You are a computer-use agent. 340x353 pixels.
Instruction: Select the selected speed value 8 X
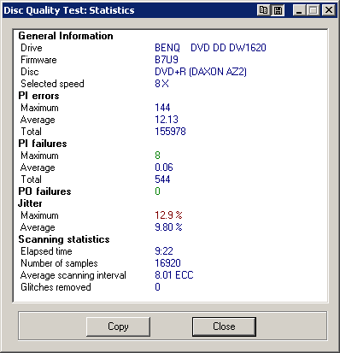(161, 84)
